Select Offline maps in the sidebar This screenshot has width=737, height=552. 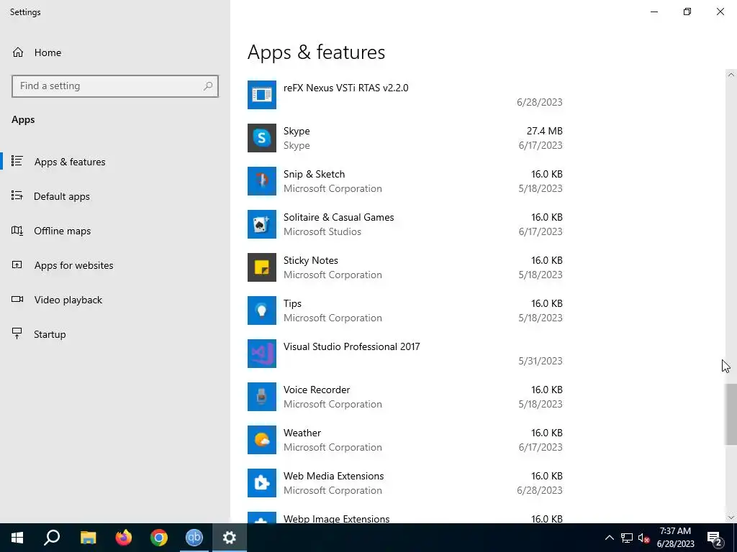point(62,231)
